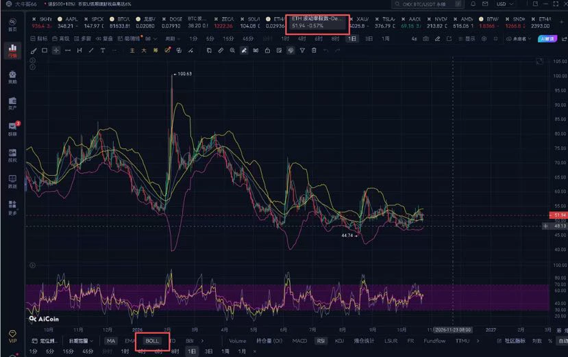Open the market chart sidebar icon
This screenshot has height=357, width=568.
[x=12, y=51]
